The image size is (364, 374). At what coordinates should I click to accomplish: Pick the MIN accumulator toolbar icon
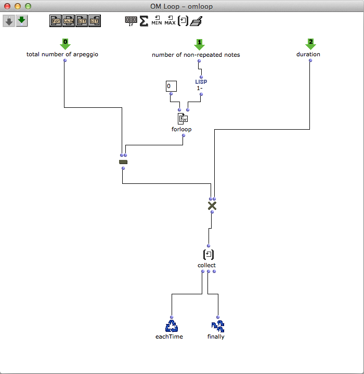157,21
